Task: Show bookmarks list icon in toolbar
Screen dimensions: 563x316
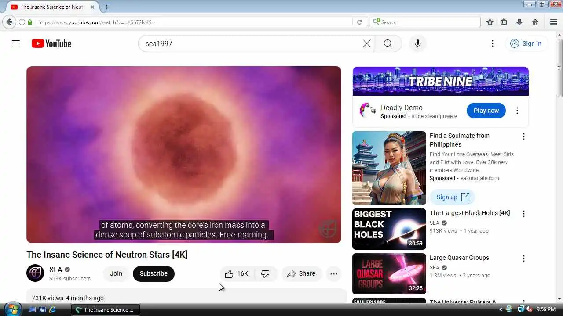Action: 504,22
